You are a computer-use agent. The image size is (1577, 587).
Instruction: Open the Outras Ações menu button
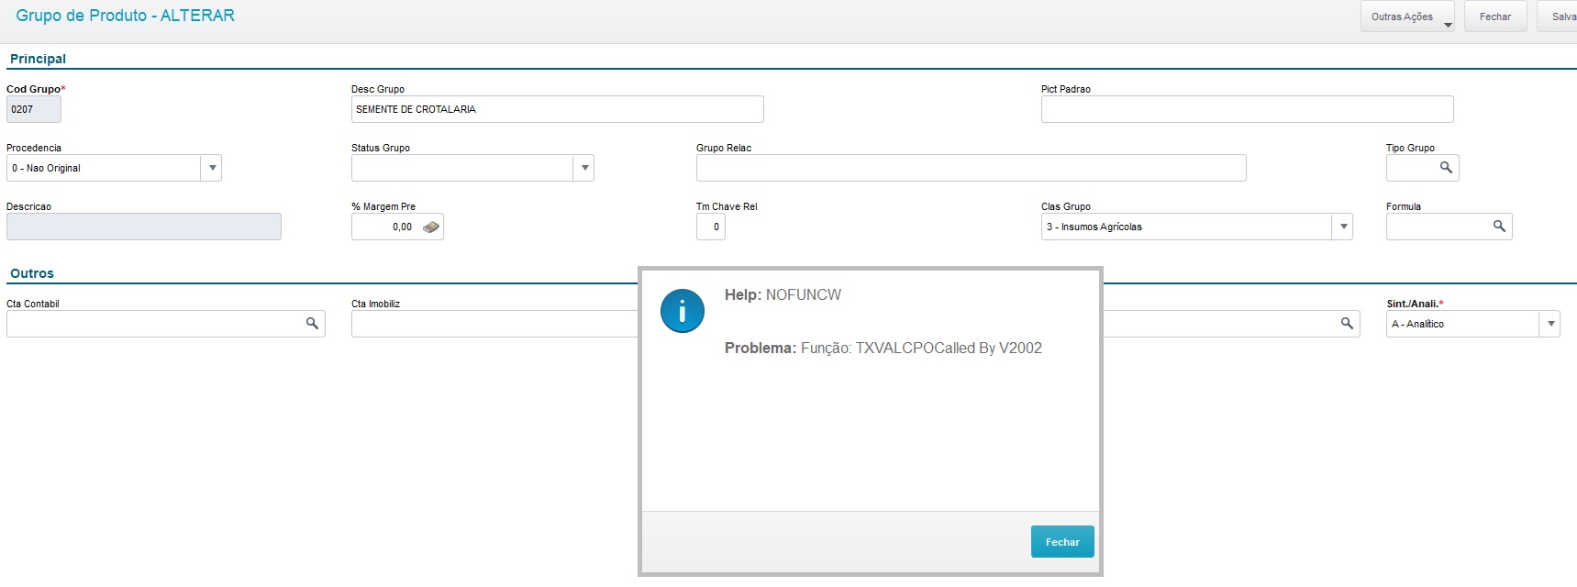tap(1407, 17)
